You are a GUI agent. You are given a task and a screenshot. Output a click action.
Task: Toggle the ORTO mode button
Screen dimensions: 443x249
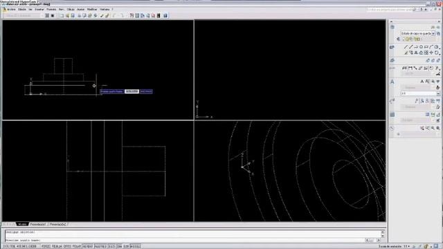pyautogui.click(x=67, y=246)
